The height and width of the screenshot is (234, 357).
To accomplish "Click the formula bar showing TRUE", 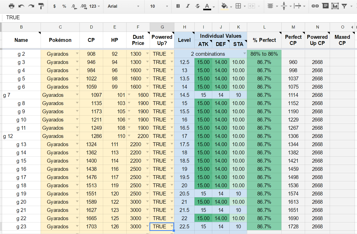I will pyautogui.click(x=180, y=17).
